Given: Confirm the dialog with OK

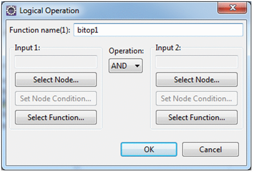Looking at the screenshot, I should point(149,149).
